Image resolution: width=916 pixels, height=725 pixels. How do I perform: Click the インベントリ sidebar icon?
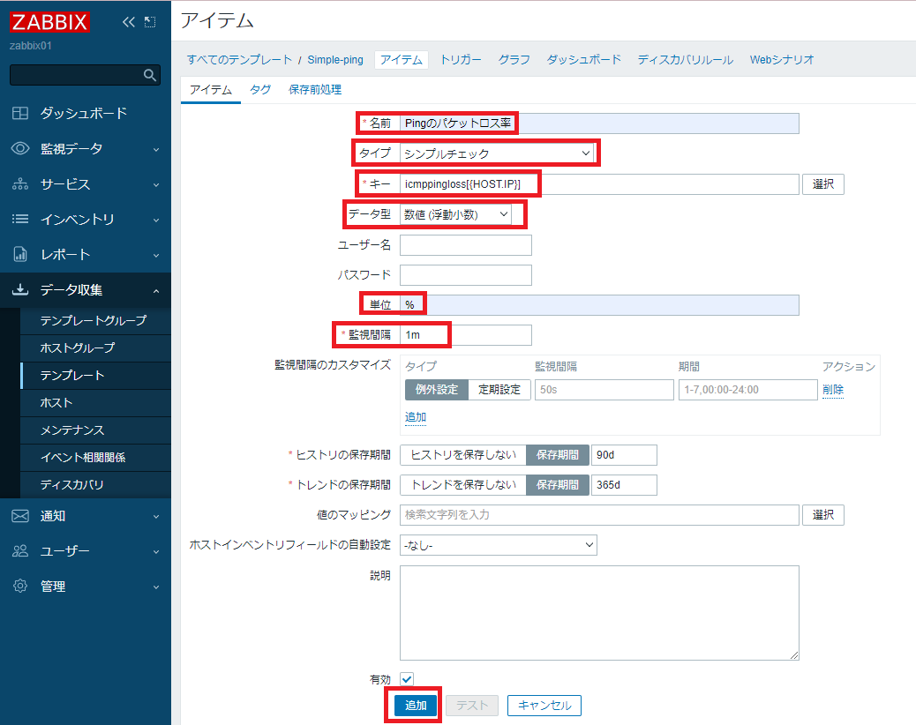coord(19,219)
